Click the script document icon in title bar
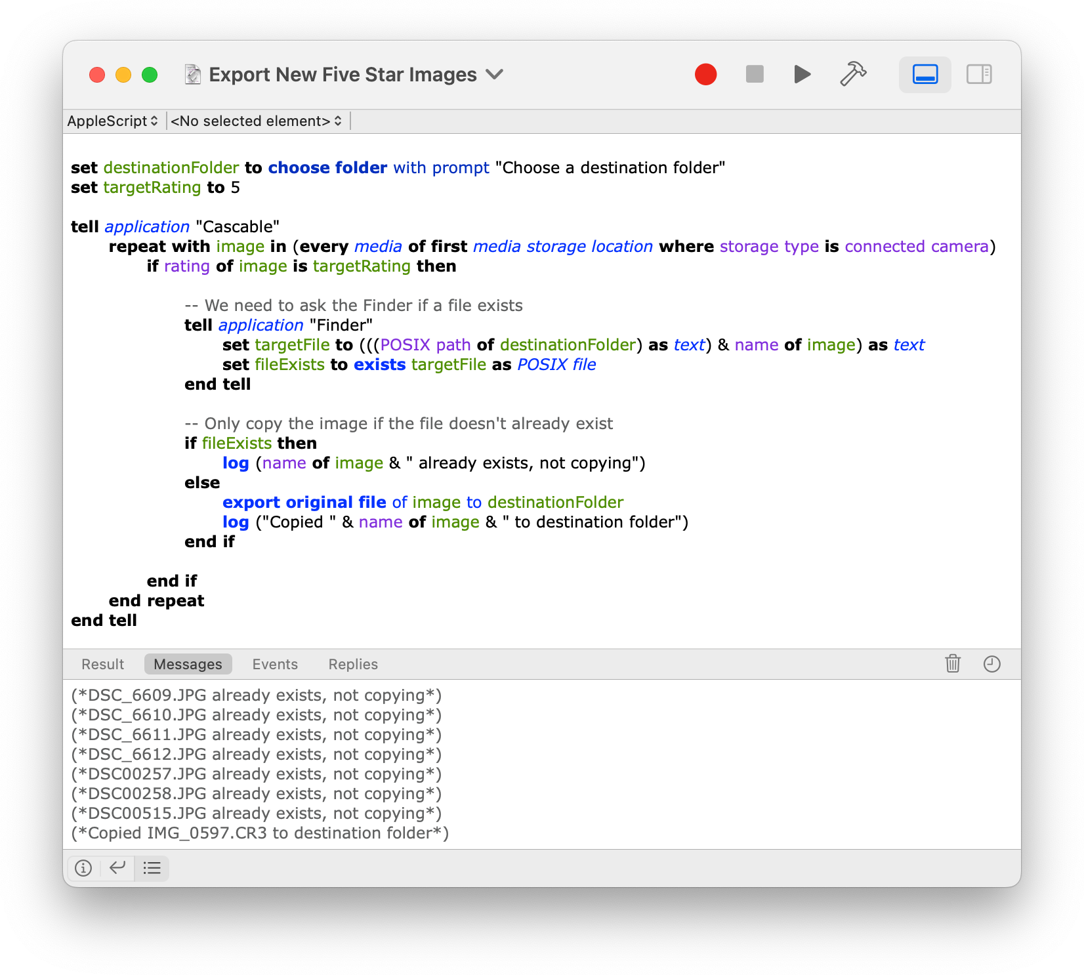 [193, 75]
